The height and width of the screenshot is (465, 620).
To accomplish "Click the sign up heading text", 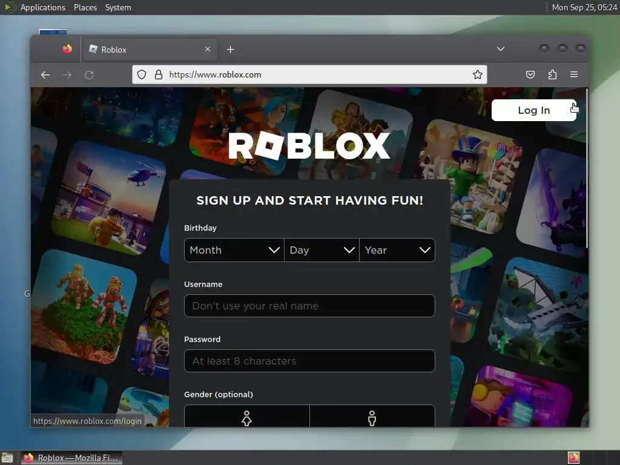I will coord(309,200).
